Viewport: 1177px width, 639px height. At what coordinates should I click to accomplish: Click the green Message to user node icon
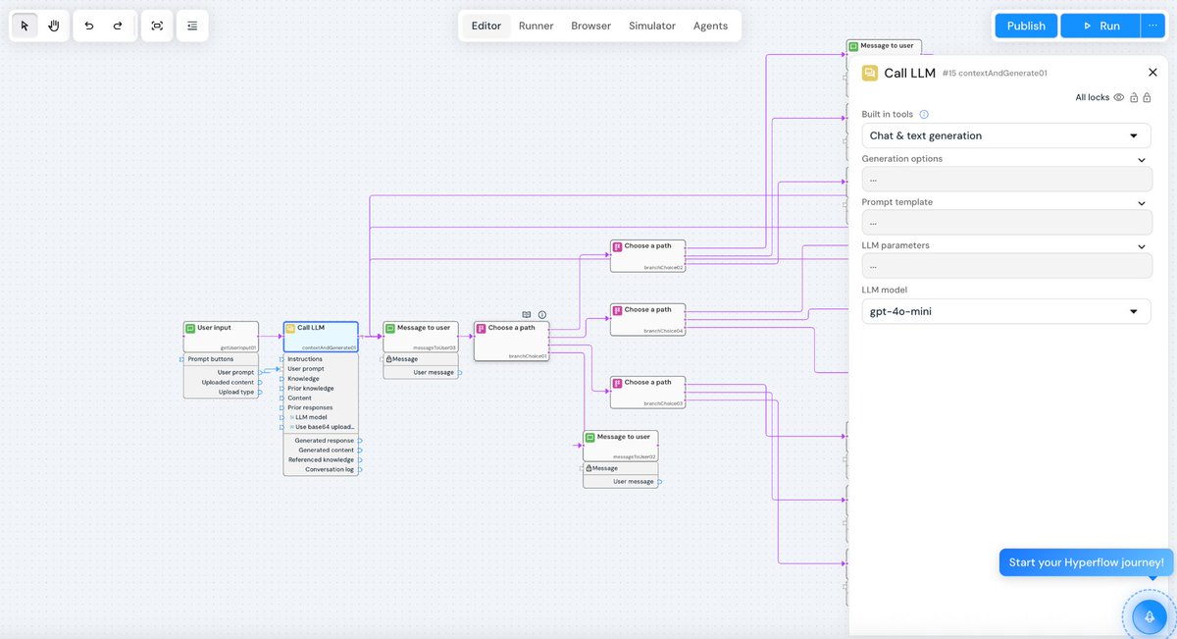point(389,328)
